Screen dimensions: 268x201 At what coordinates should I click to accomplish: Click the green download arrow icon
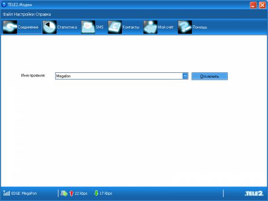96,193
